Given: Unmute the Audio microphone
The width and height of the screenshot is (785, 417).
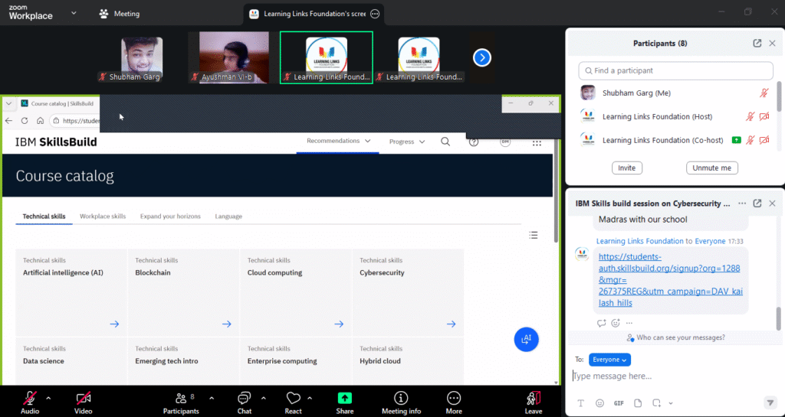Looking at the screenshot, I should (x=30, y=399).
